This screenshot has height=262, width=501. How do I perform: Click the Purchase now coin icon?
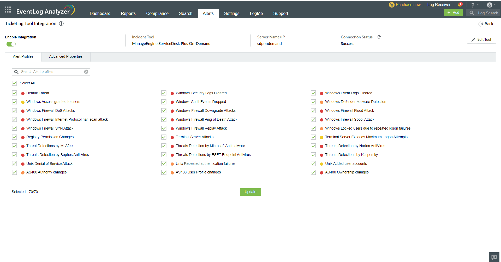click(391, 4)
